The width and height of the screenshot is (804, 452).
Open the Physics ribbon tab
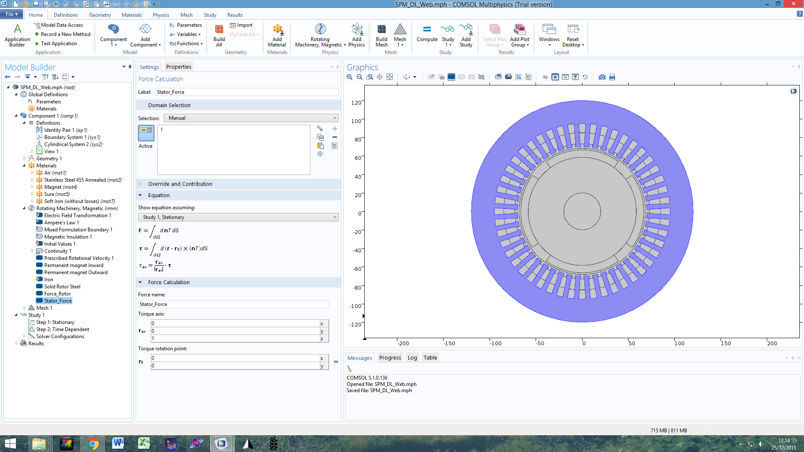[x=161, y=15]
